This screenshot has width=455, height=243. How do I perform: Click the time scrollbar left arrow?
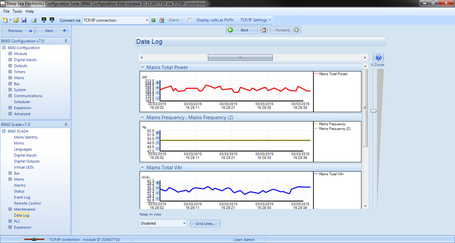click(142, 57)
